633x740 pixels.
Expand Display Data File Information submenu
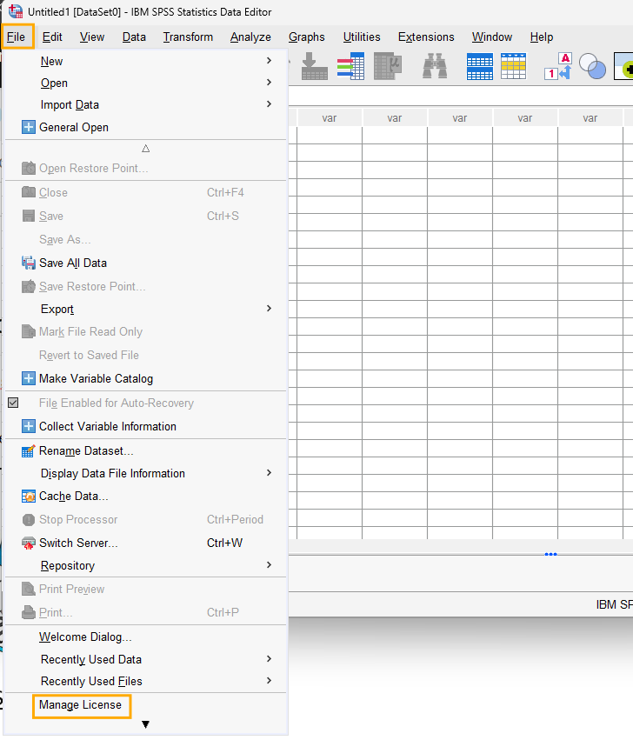146,473
